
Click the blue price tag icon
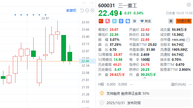pyautogui.click(x=128, y=21)
